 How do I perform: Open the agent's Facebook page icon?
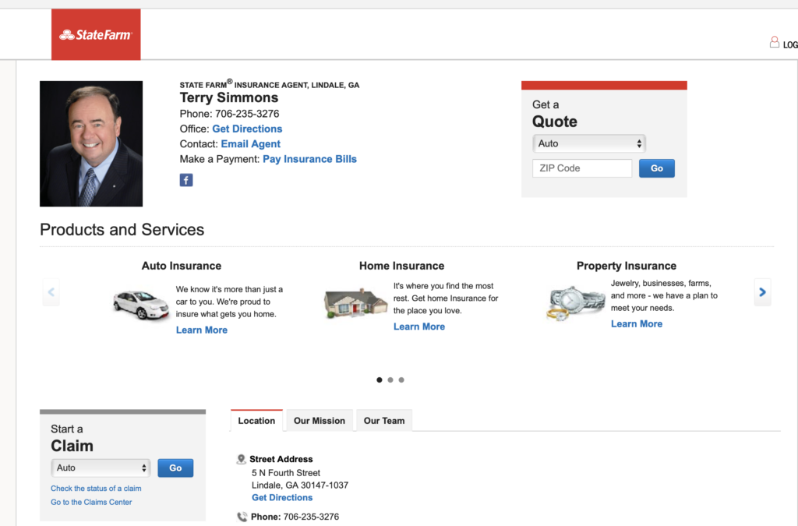pos(186,180)
